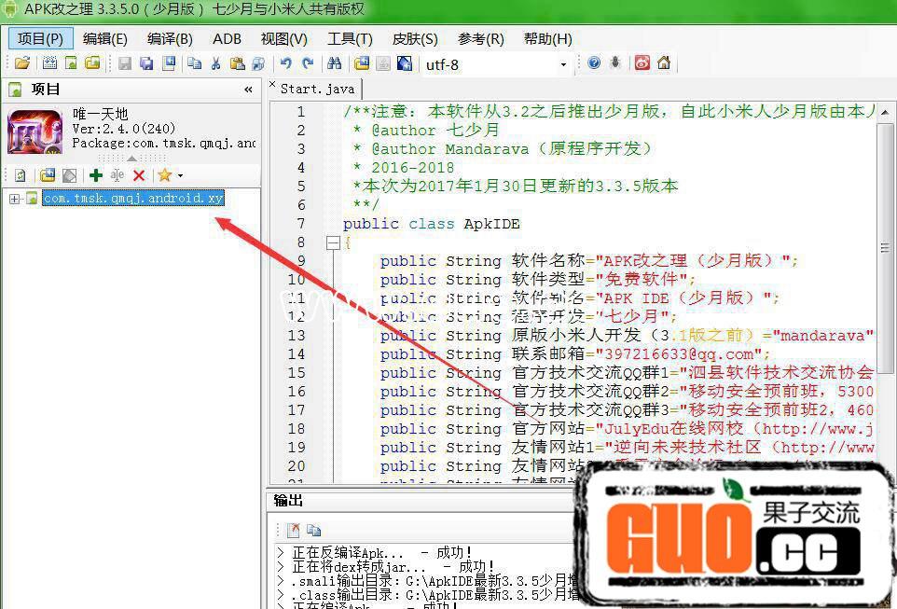Click the red X delete icon in project panel

click(139, 175)
